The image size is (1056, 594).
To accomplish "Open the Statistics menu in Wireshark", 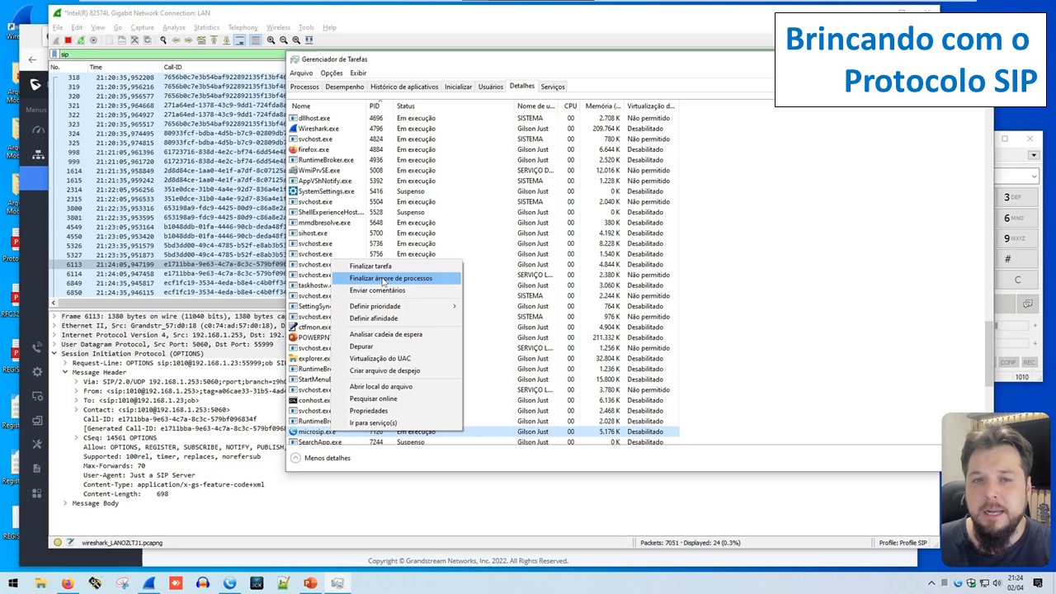I will coord(206,27).
